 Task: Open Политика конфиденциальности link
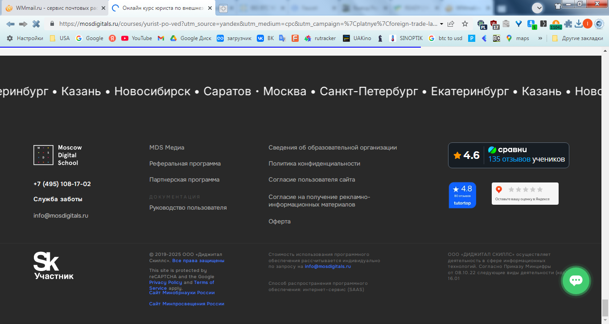(314, 164)
